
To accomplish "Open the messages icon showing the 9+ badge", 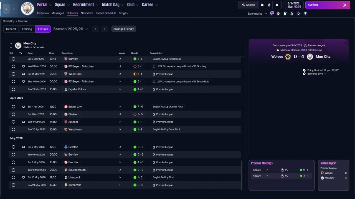I will [x=272, y=14].
